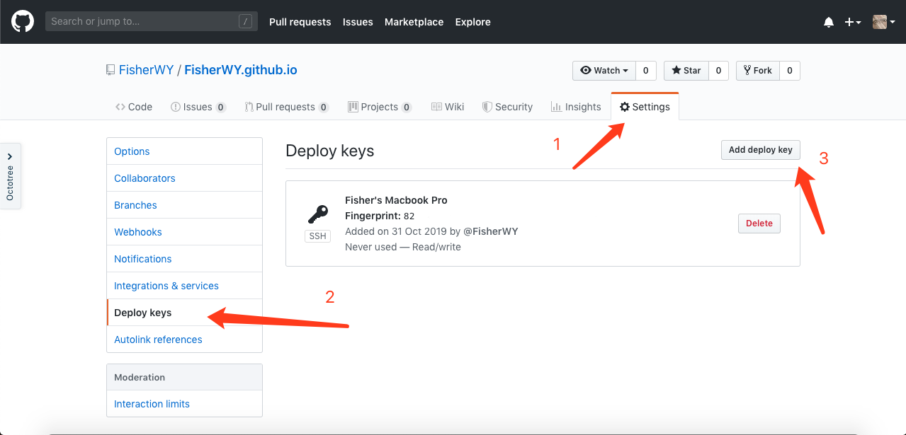
Task: Open the GitHub Octocat logo homepage
Action: pyautogui.click(x=23, y=22)
